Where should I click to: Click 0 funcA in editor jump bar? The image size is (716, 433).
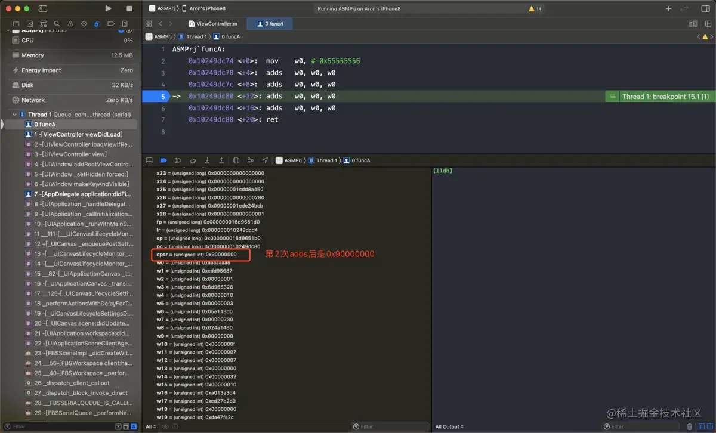[227, 36]
